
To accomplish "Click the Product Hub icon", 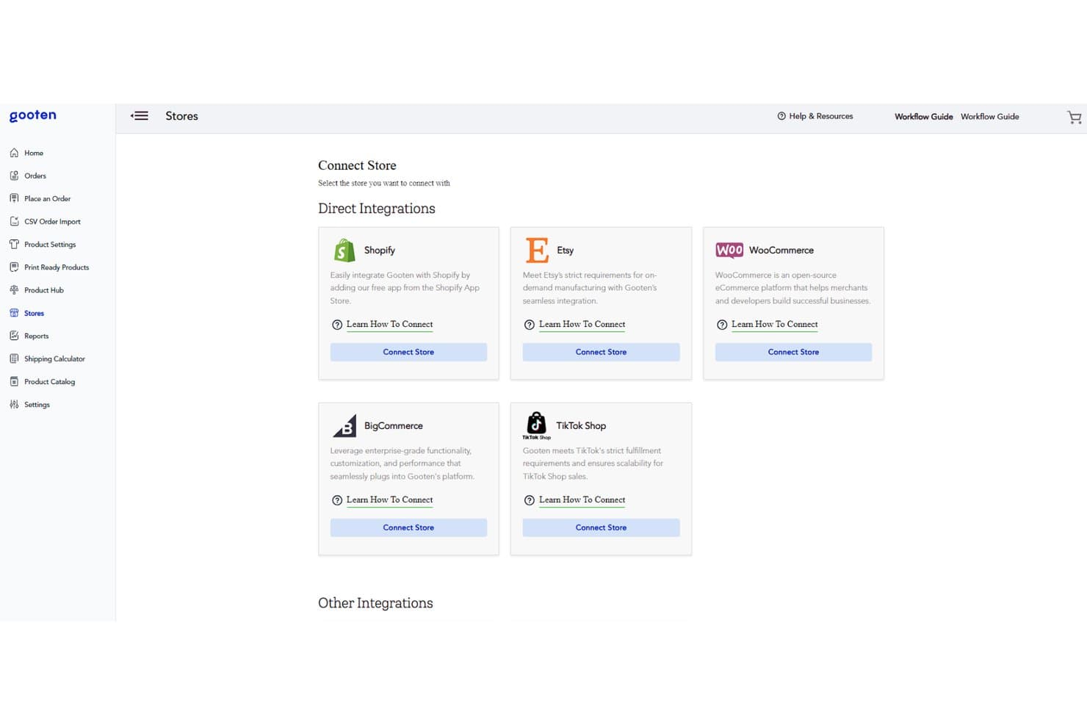I will click(x=14, y=290).
